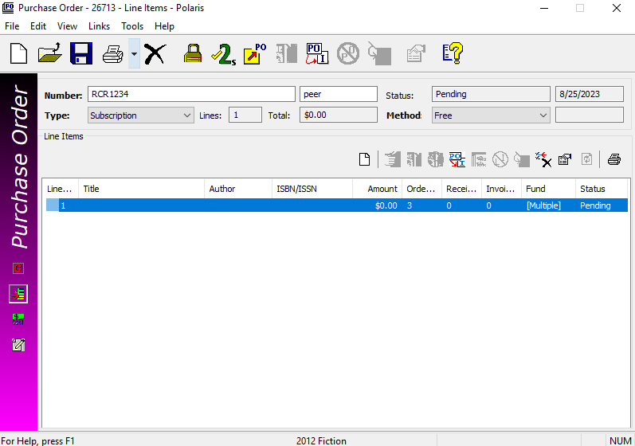Viewport: 635px width, 446px height.
Task: Click the date field showing 8/25/2023
Action: pos(590,94)
